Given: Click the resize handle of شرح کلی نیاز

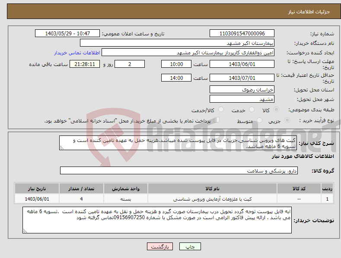Looking at the screenshot, I should pyautogui.click(x=62, y=148).
